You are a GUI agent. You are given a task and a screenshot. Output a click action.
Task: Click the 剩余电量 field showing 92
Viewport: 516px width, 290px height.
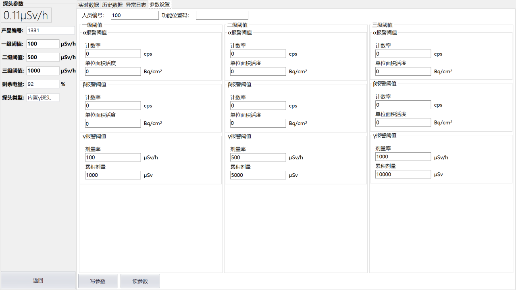[x=43, y=84]
